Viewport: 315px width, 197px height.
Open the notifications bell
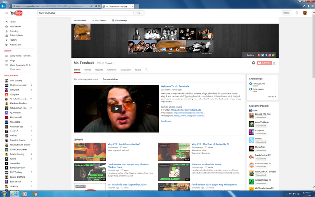(297, 13)
